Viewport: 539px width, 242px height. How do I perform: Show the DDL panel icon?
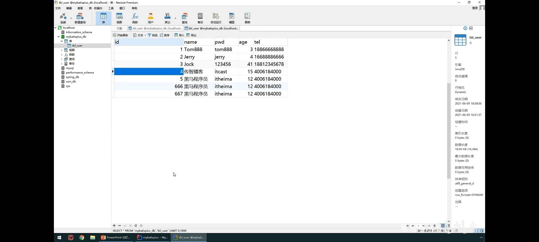click(x=471, y=28)
